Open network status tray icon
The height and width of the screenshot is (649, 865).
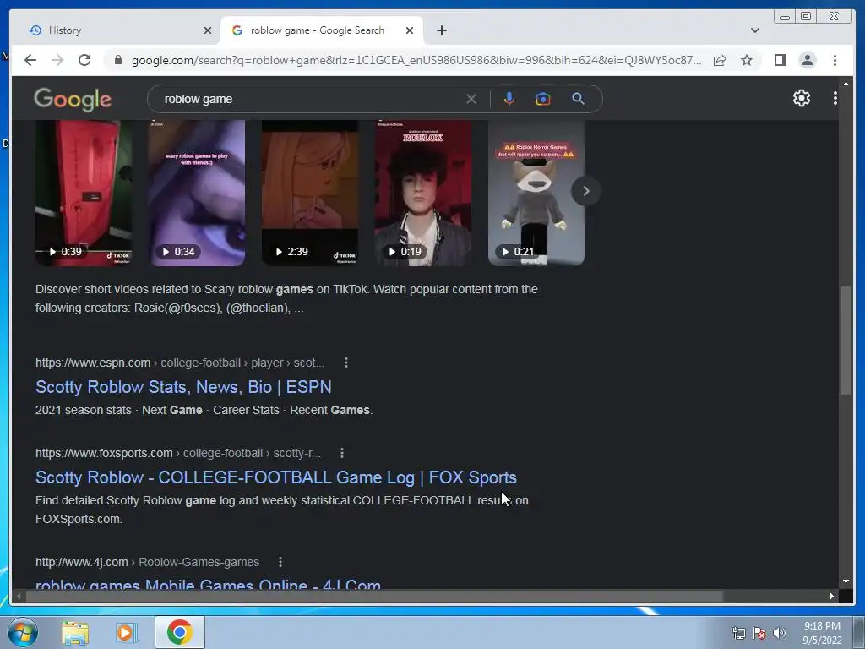pyautogui.click(x=738, y=633)
